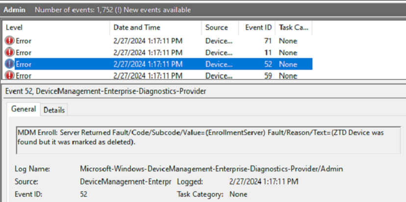Select the Source value DeviceManagement-Enterpr field
The image size is (406, 202).
[126, 181]
